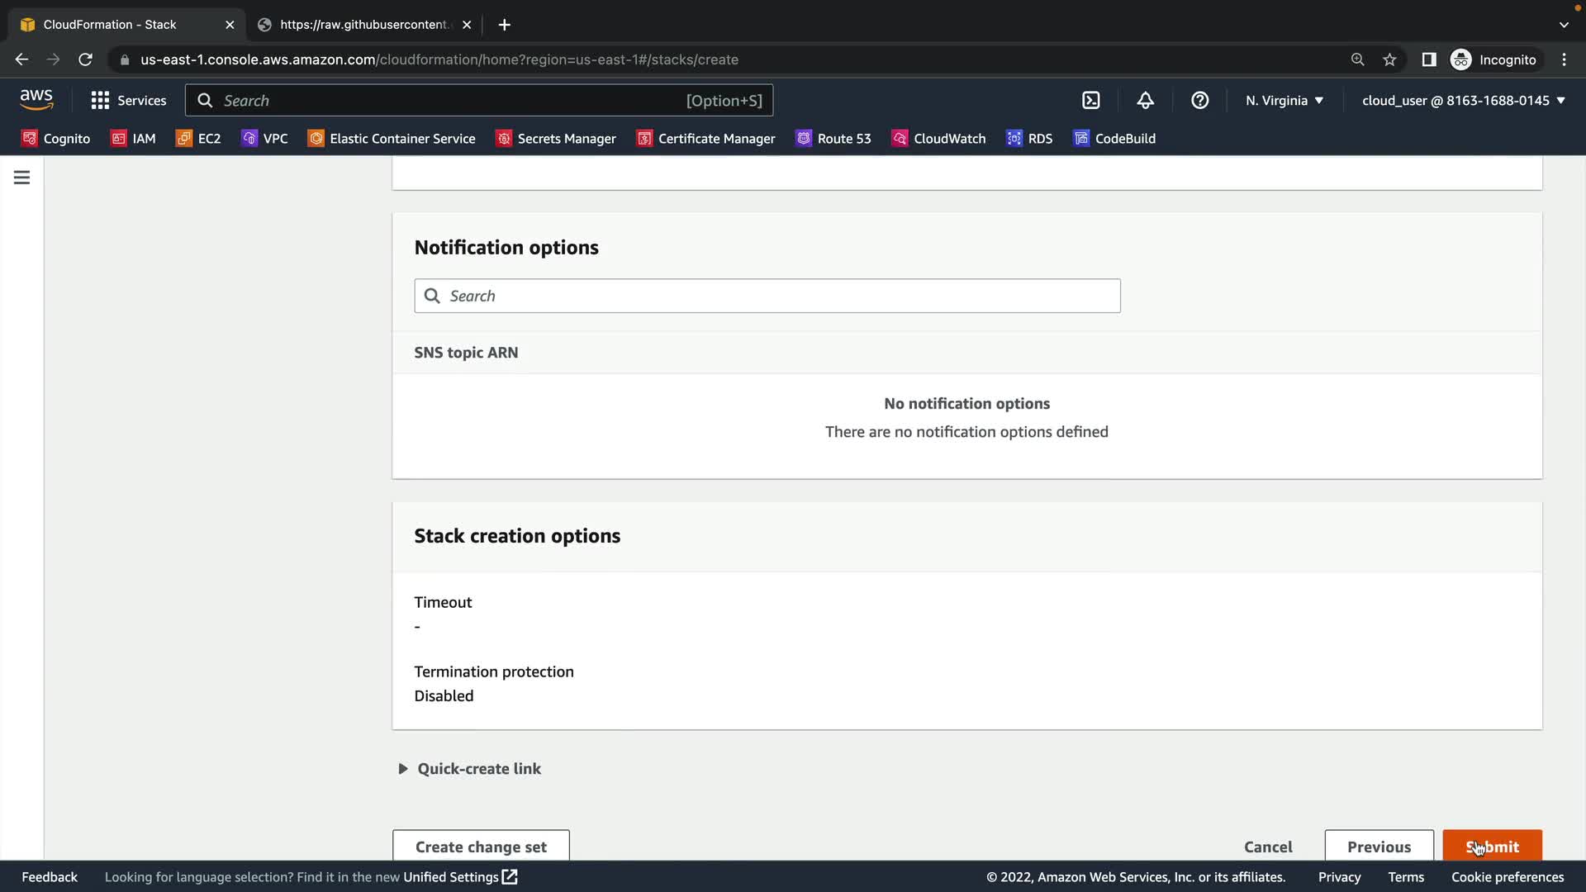Click the Previous button
The height and width of the screenshot is (892, 1586).
click(1379, 846)
